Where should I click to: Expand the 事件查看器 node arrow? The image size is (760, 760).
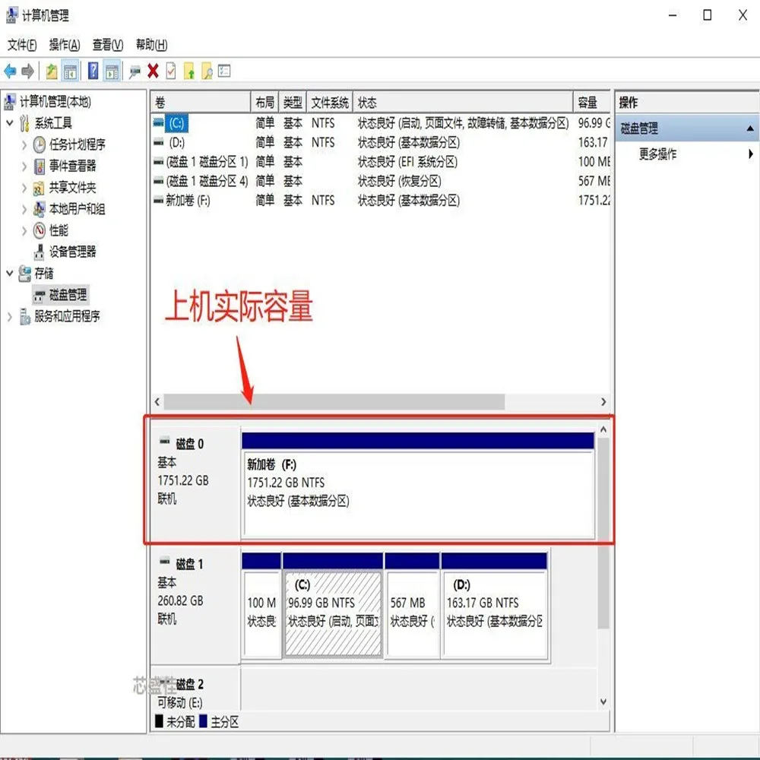24,166
